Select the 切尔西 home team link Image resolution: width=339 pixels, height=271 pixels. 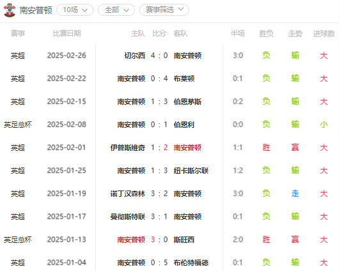coord(134,56)
